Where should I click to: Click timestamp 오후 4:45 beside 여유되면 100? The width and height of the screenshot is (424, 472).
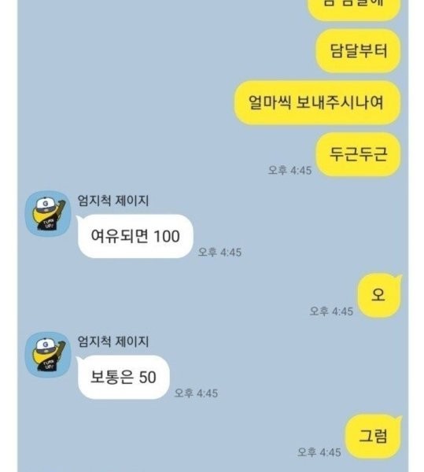tap(219, 253)
